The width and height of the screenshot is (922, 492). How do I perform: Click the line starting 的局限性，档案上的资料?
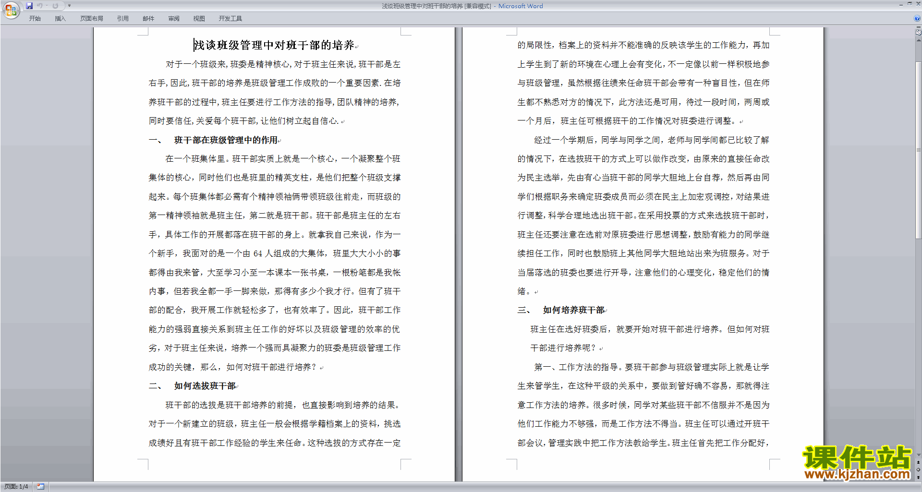[x=643, y=45]
